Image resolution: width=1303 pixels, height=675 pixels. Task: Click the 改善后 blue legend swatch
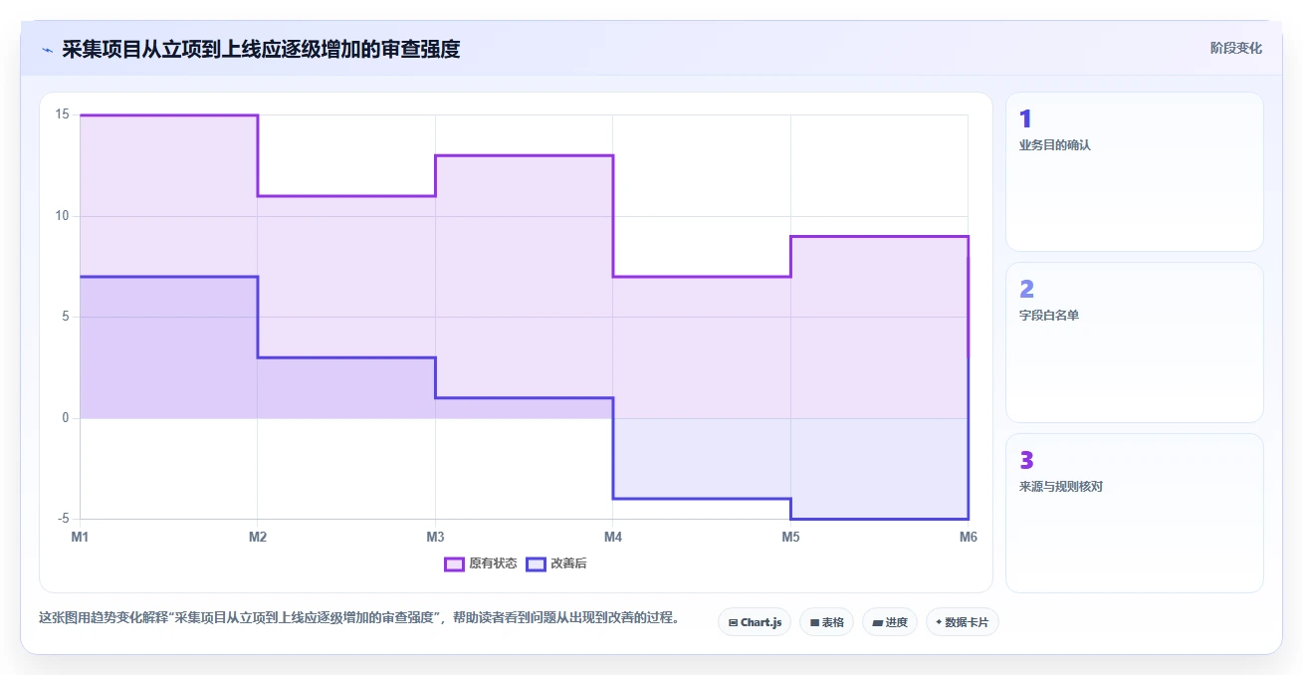point(536,563)
